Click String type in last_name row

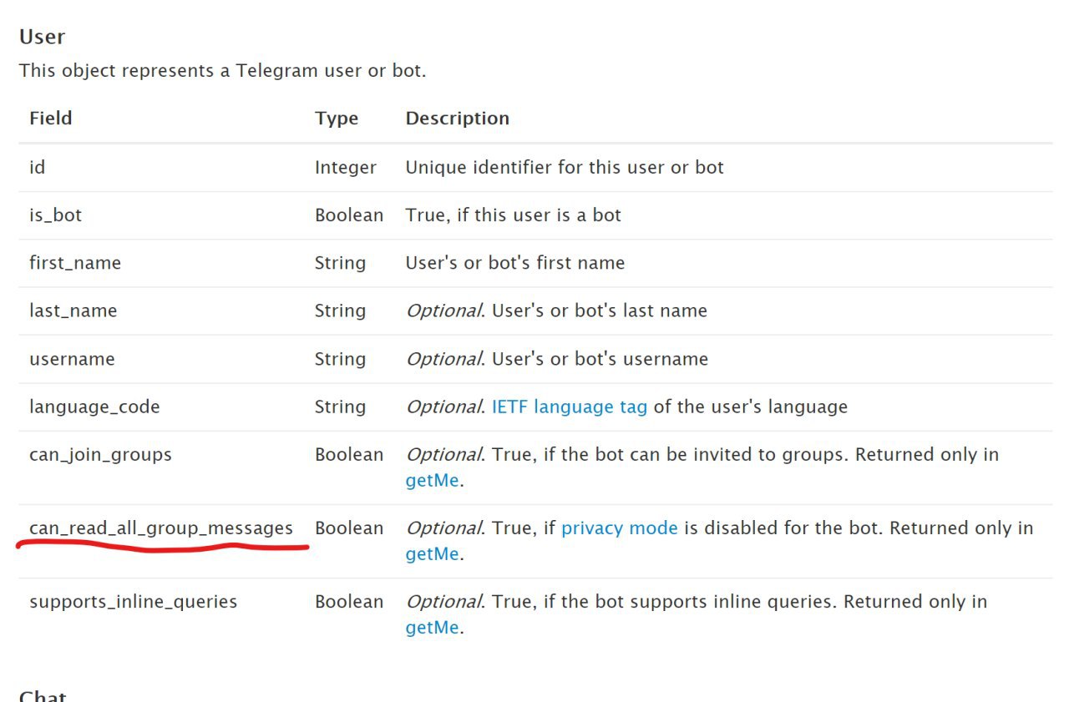pyautogui.click(x=341, y=311)
